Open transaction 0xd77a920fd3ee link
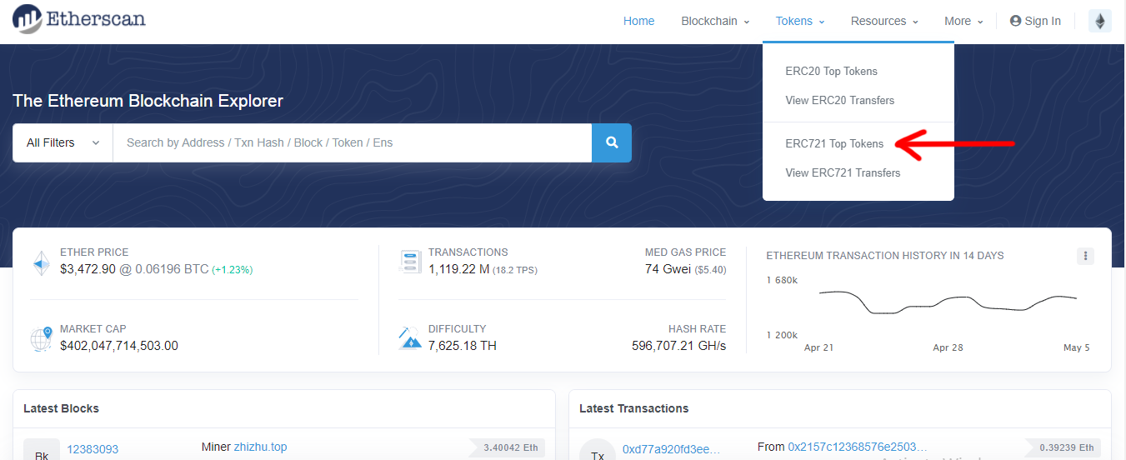 coord(671,449)
